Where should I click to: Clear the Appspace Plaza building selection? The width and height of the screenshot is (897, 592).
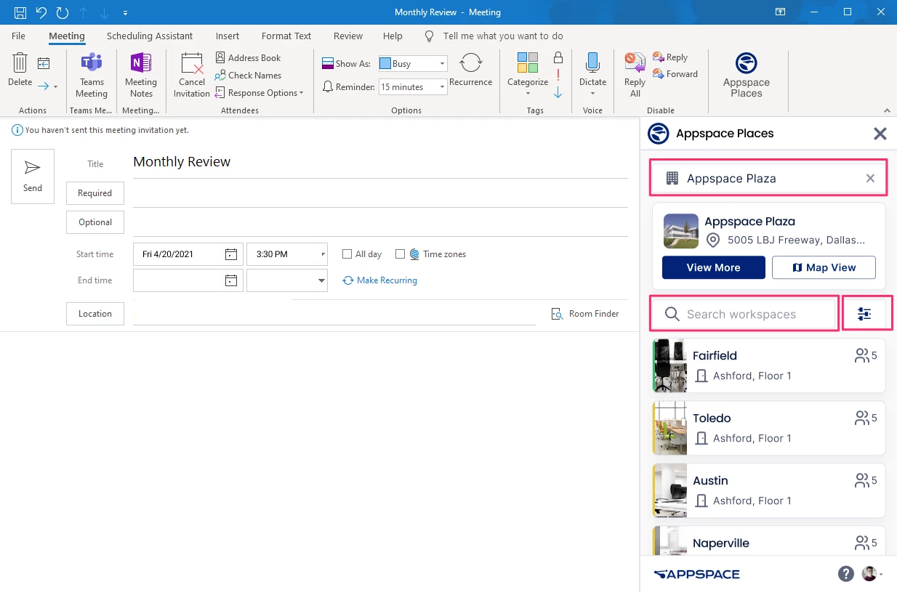tap(870, 179)
